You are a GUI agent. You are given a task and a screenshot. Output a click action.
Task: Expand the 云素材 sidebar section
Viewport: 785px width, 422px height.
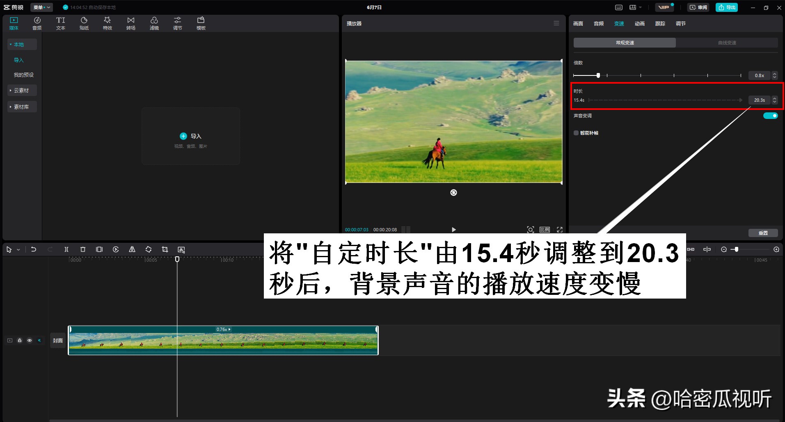[x=22, y=90]
